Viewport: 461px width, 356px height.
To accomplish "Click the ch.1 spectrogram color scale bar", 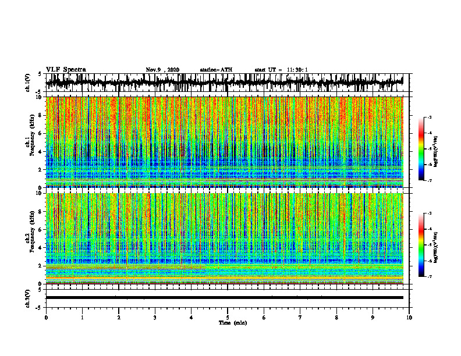I will [x=421, y=149].
